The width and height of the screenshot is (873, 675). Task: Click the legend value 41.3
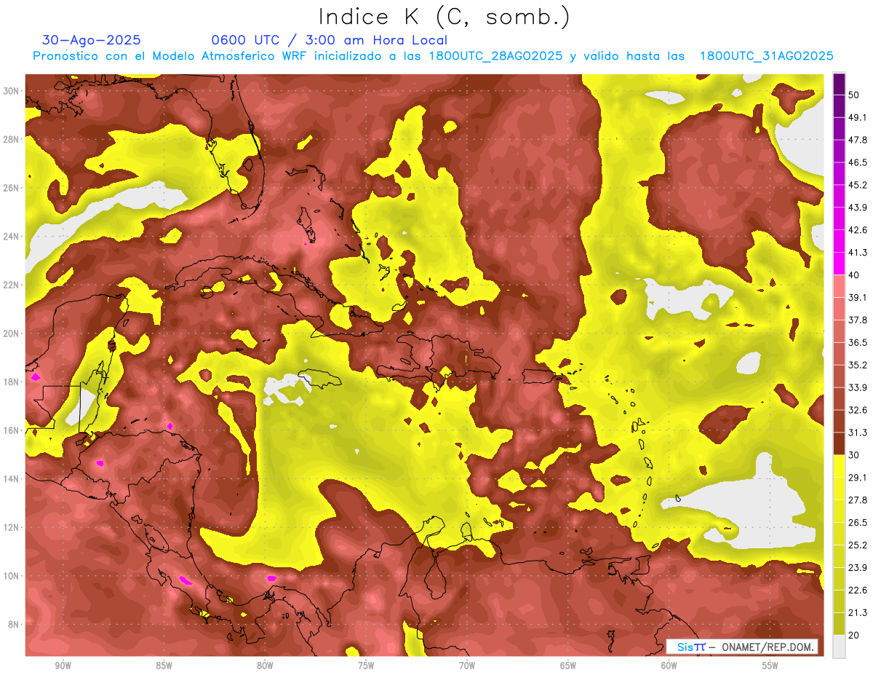pos(857,253)
